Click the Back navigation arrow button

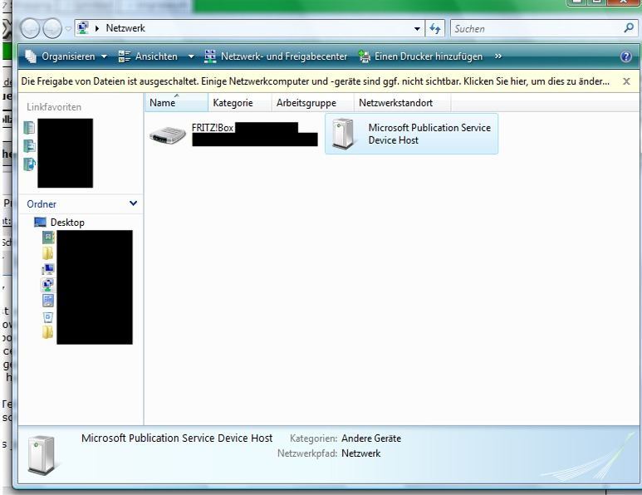click(30, 29)
